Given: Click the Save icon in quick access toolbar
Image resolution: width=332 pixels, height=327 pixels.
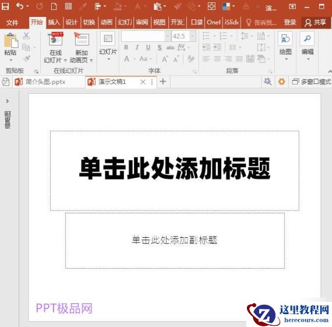Looking at the screenshot, I should pos(5,6).
